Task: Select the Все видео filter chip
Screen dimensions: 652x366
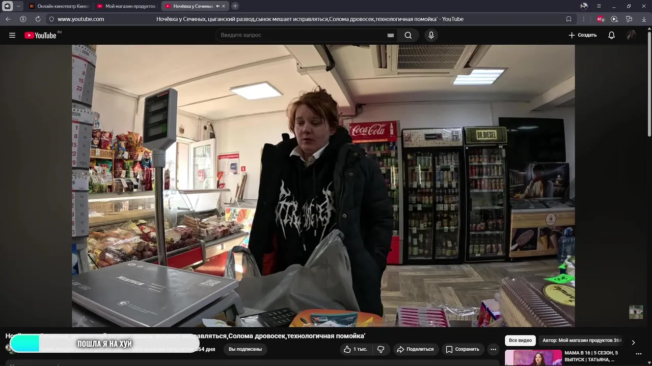Action: tap(521, 341)
